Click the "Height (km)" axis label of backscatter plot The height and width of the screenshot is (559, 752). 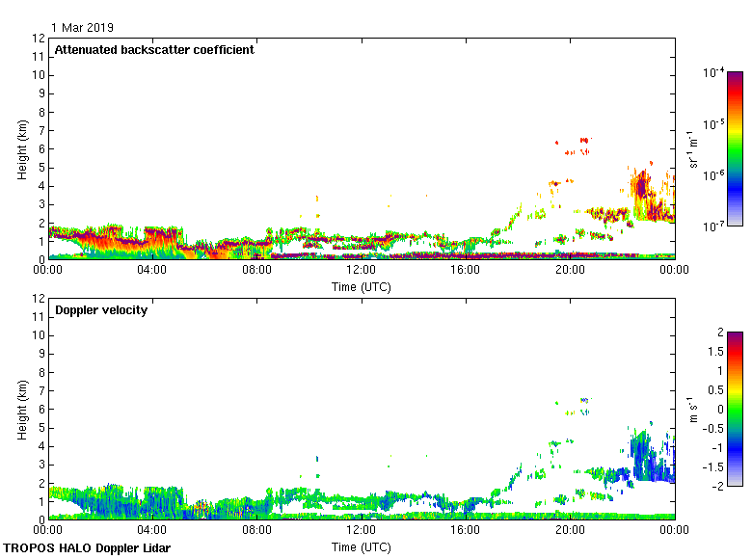22,148
